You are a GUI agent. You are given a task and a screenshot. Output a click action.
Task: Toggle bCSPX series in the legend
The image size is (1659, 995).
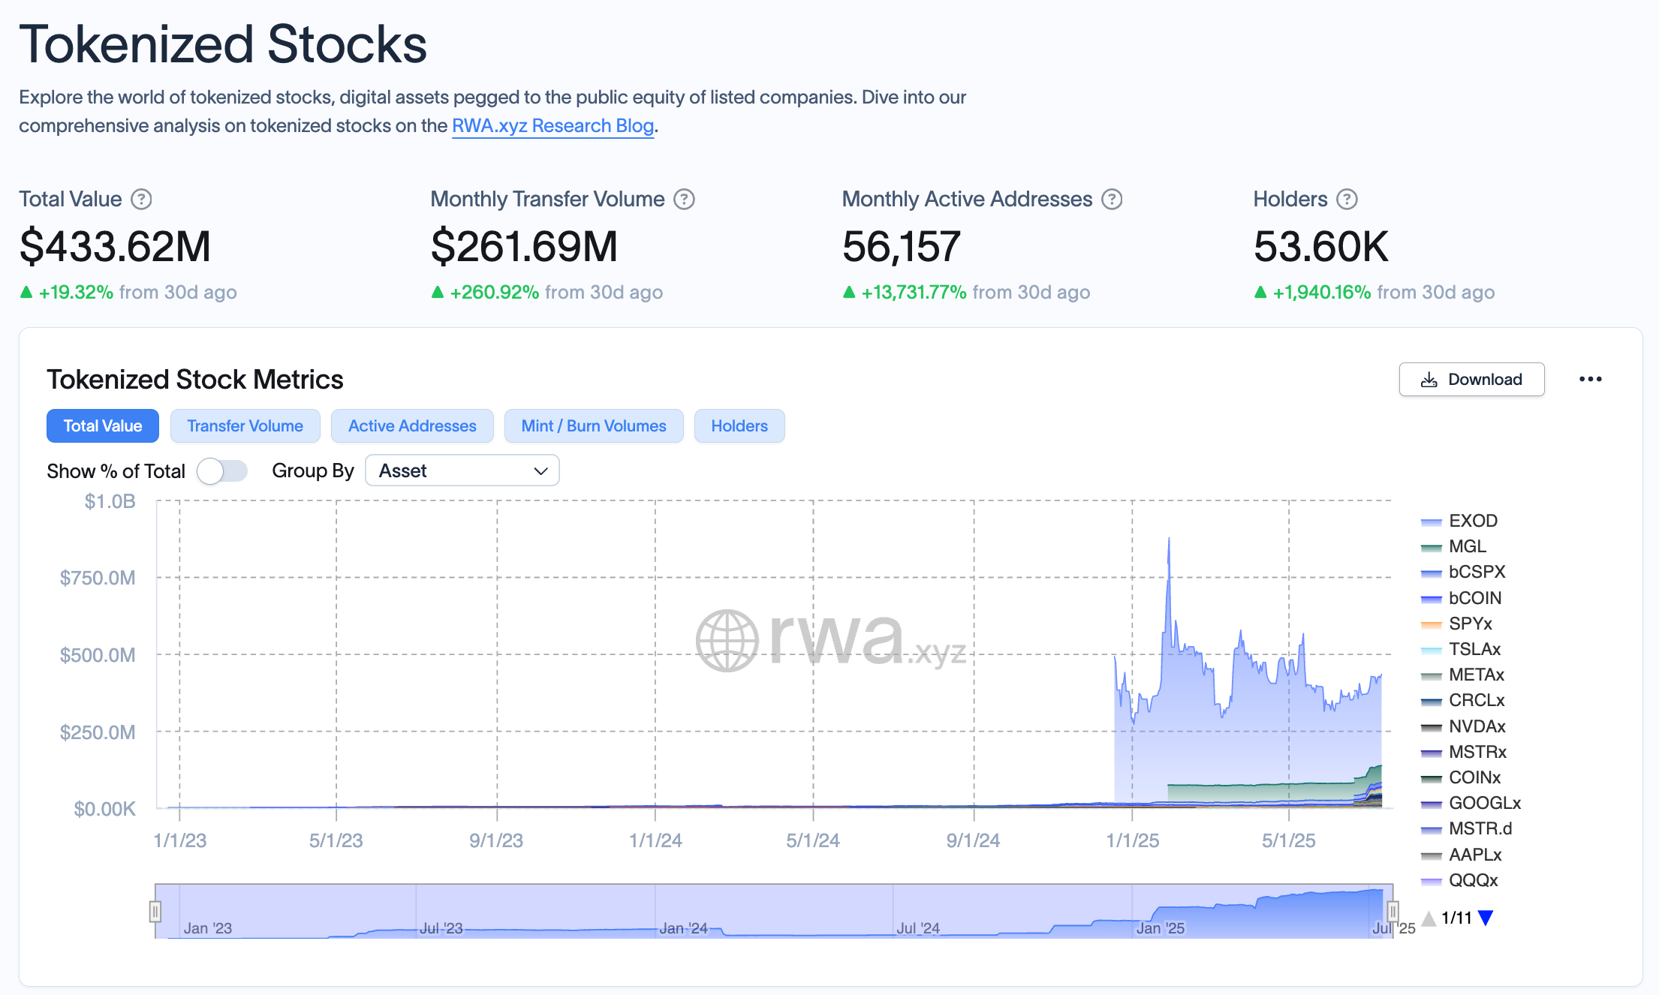click(x=1463, y=572)
